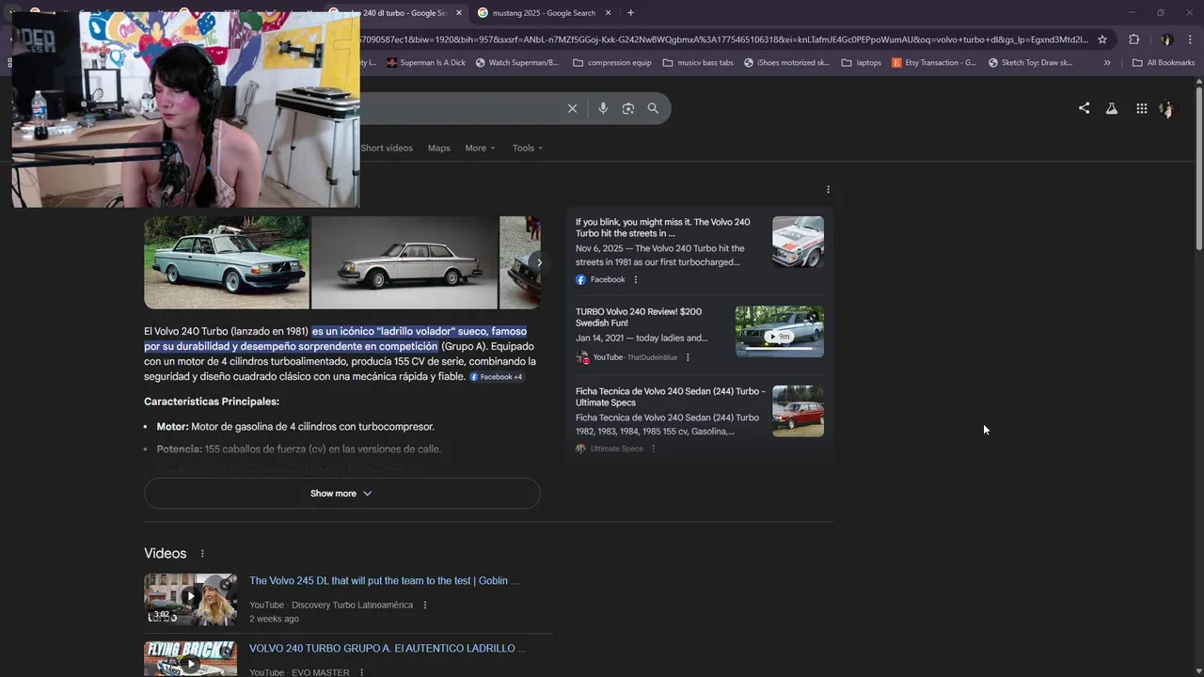Open Videos section three-dot menu
The image size is (1204, 677).
(201, 554)
